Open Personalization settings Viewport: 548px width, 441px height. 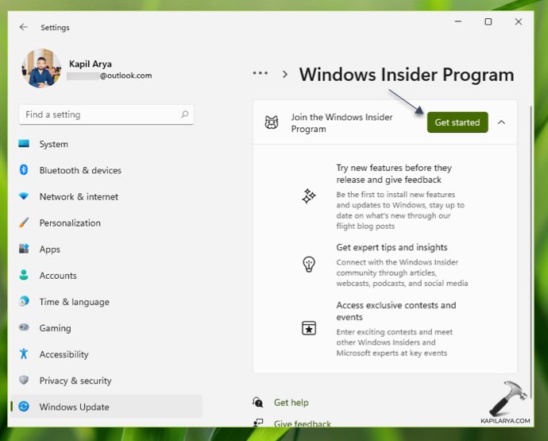70,222
